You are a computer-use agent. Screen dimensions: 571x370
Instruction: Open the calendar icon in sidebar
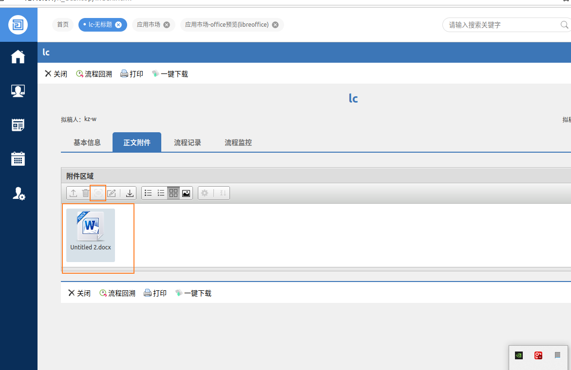(x=18, y=159)
